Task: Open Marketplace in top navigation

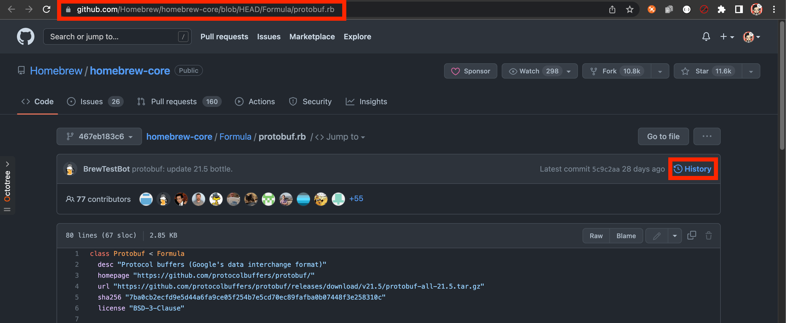Action: (312, 37)
